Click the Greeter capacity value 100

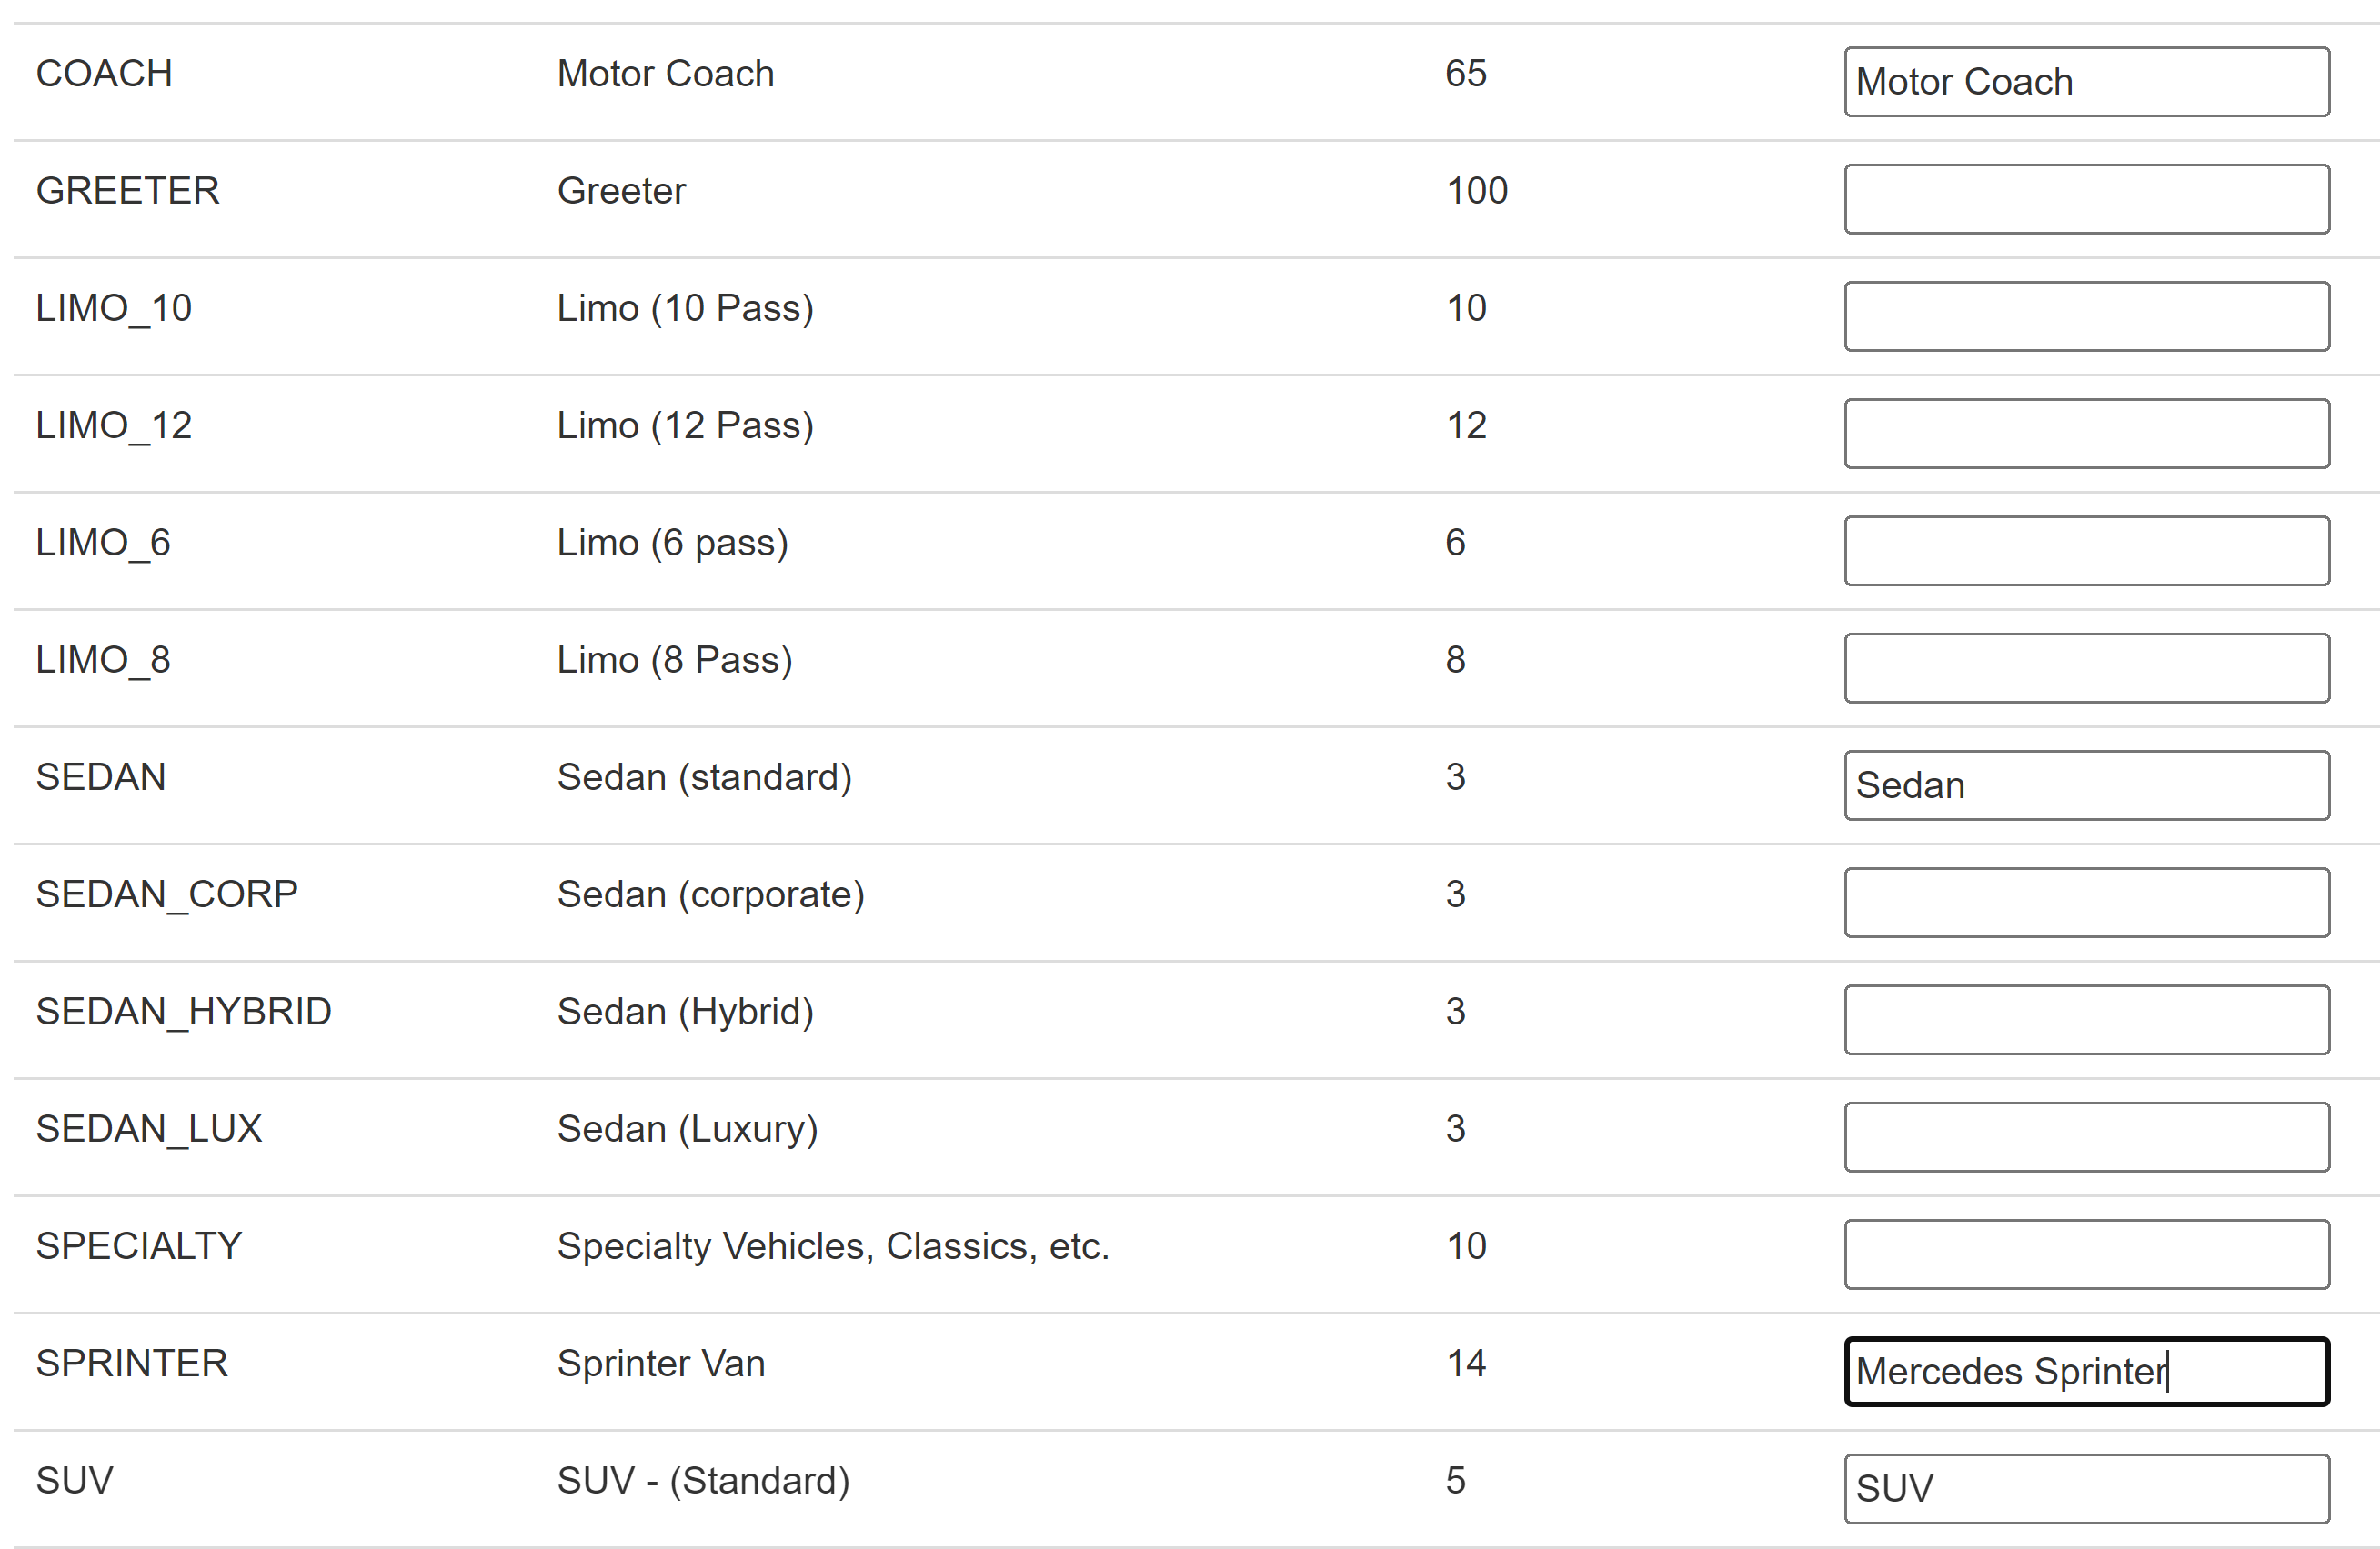tap(1476, 191)
